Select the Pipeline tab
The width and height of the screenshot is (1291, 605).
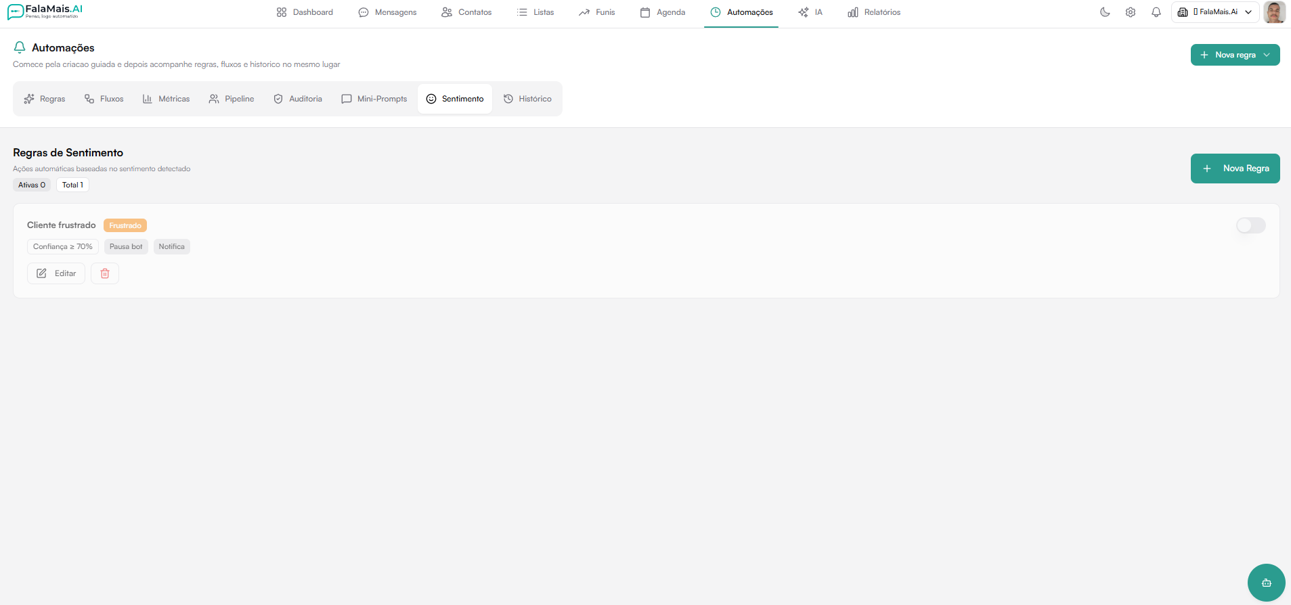coord(232,99)
